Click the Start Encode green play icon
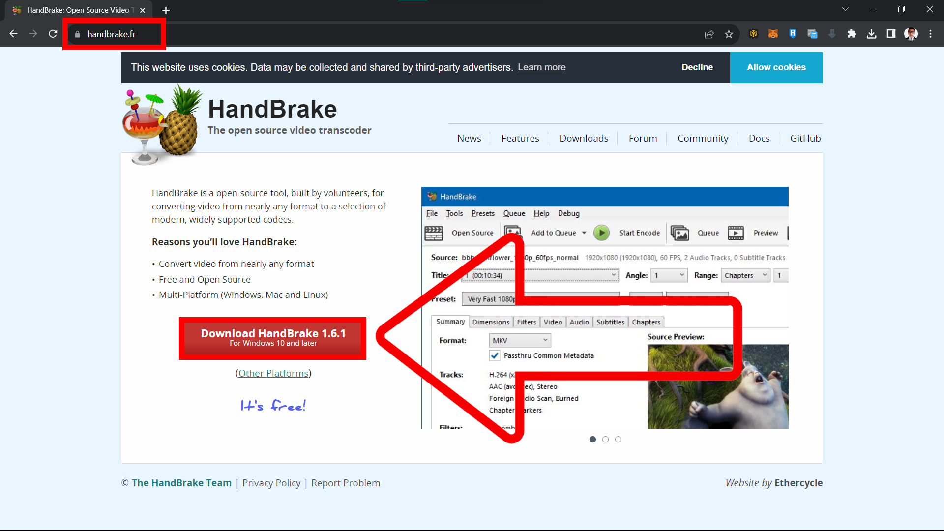944x531 pixels. 601,232
